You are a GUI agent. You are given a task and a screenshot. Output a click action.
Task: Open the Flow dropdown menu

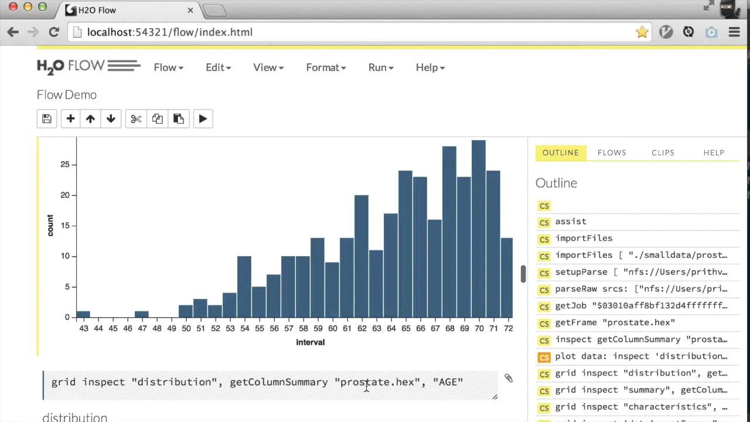pyautogui.click(x=168, y=67)
